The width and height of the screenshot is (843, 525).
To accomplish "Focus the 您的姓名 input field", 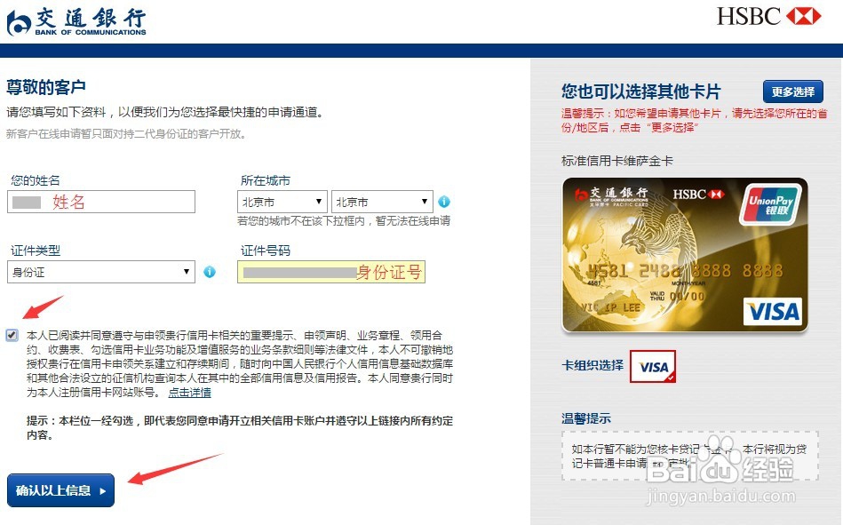I will (101, 202).
